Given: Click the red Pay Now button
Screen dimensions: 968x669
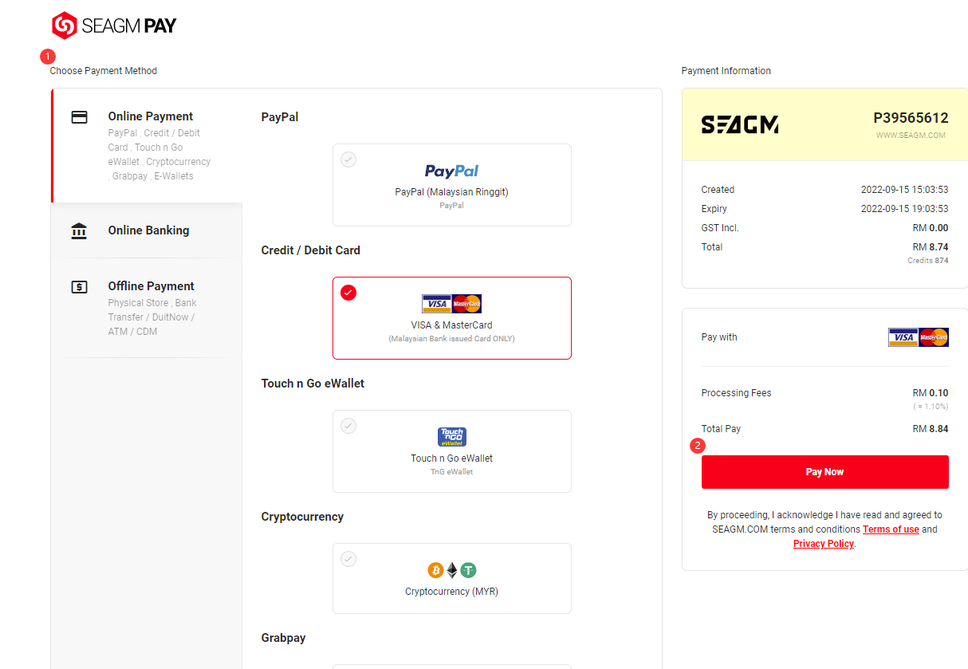Looking at the screenshot, I should point(824,472).
